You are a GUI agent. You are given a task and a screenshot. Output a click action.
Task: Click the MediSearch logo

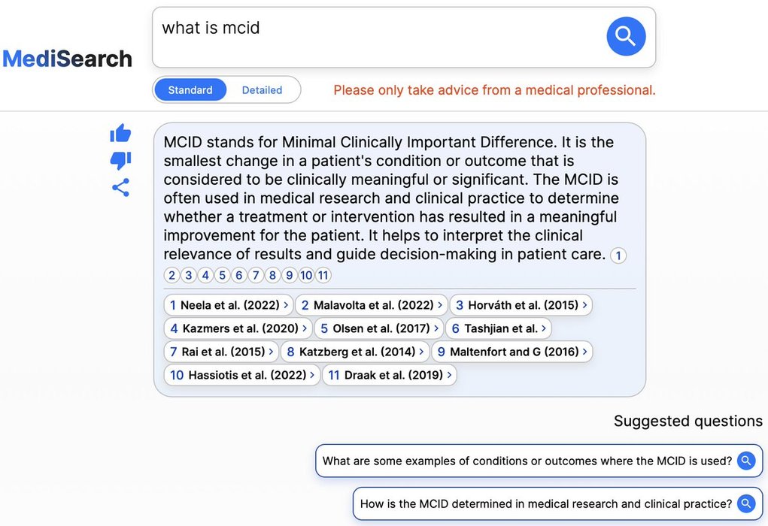pyautogui.click(x=68, y=59)
